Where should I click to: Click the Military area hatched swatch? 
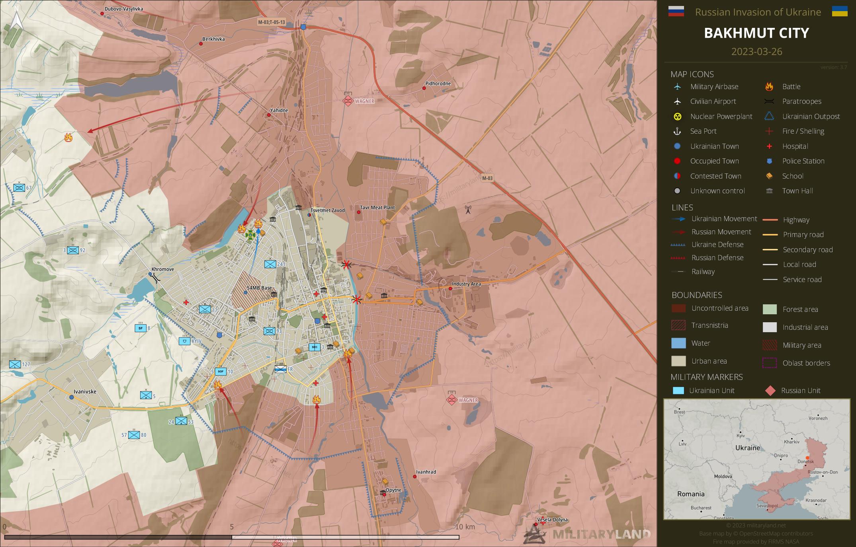(770, 345)
